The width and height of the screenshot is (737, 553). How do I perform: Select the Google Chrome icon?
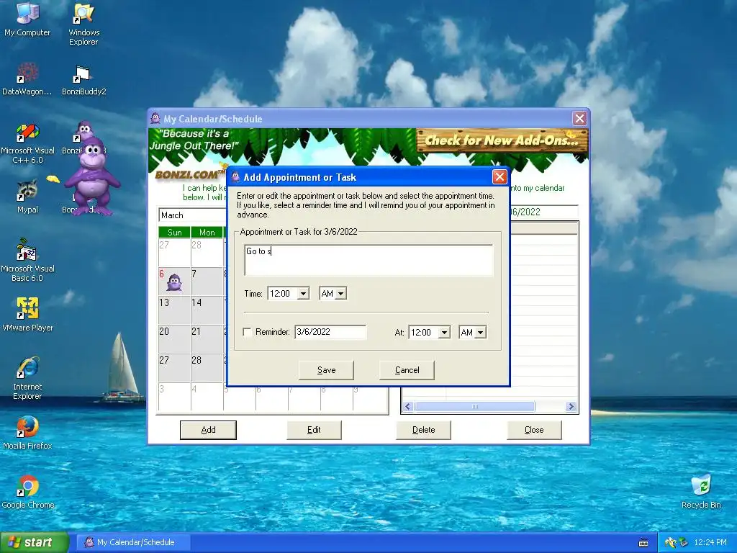tap(27, 492)
